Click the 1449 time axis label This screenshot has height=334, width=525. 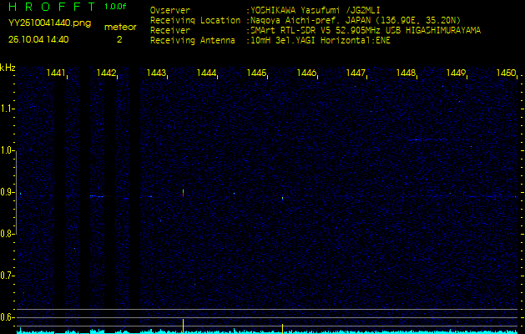point(456,73)
